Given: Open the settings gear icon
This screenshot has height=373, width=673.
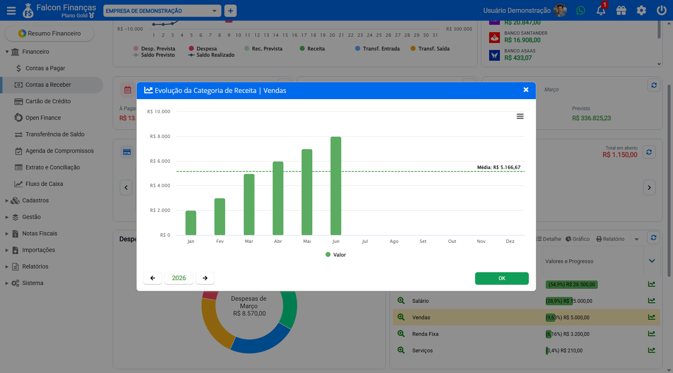Looking at the screenshot, I should point(641,10).
